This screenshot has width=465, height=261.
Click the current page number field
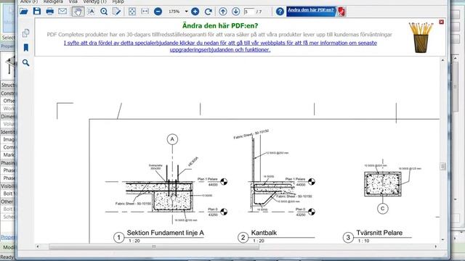pyautogui.click(x=248, y=12)
